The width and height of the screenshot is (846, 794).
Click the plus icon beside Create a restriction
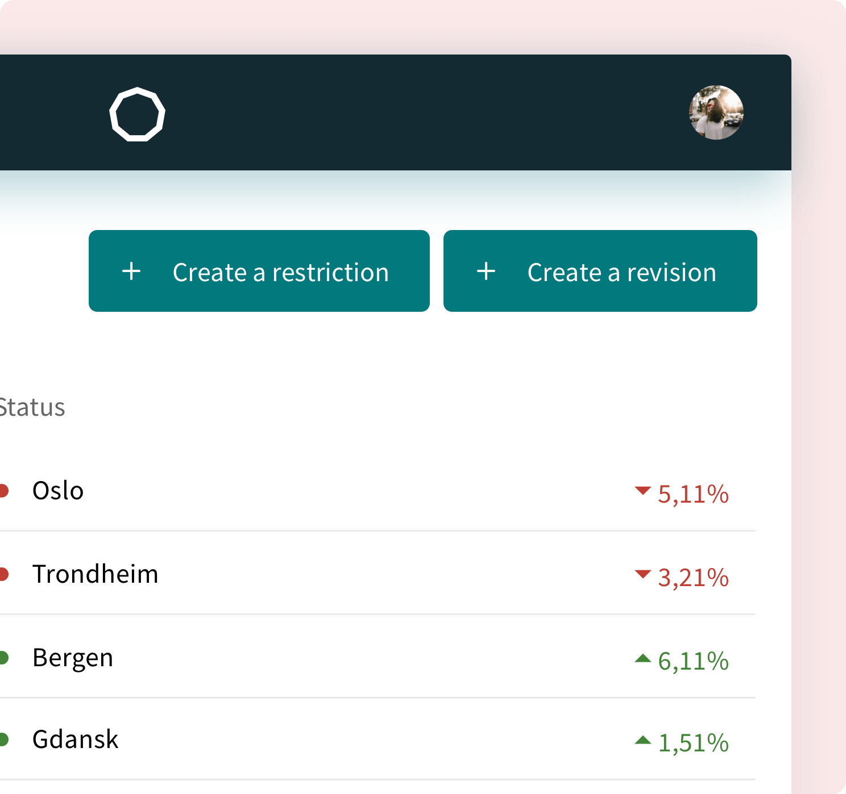click(131, 271)
